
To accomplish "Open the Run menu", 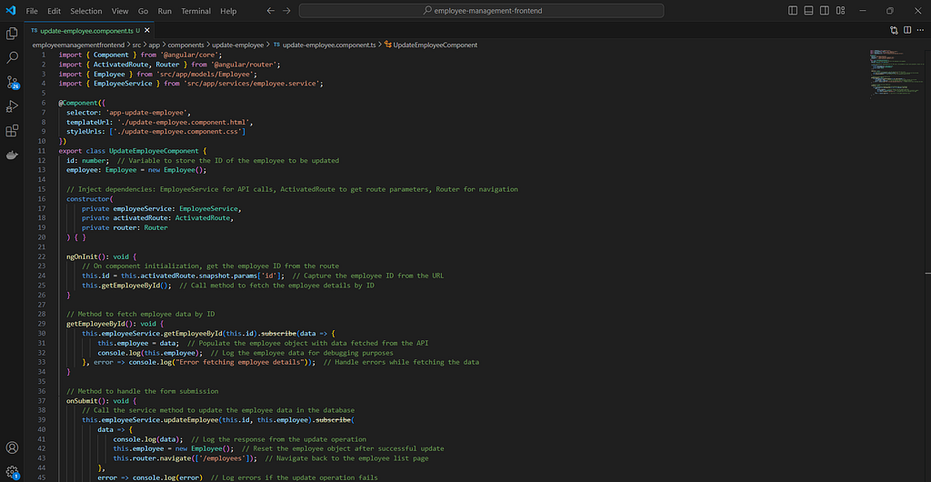I will [165, 11].
